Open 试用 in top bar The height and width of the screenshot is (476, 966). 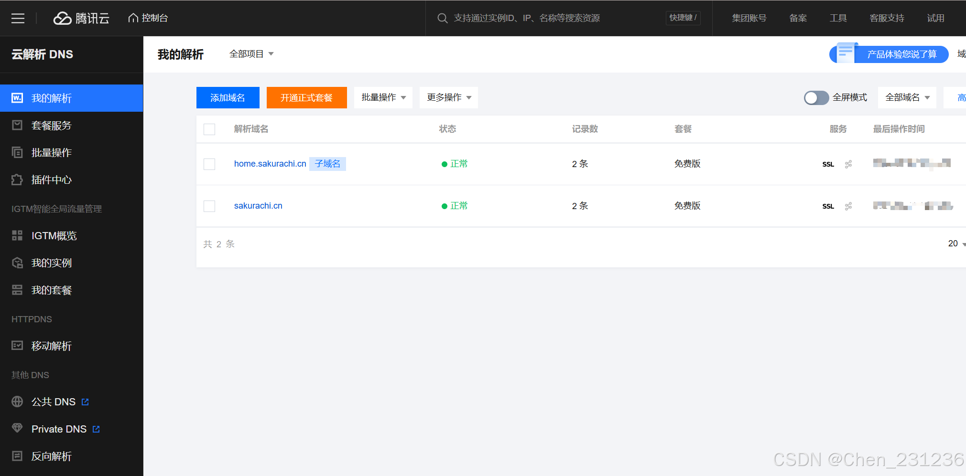click(x=935, y=18)
